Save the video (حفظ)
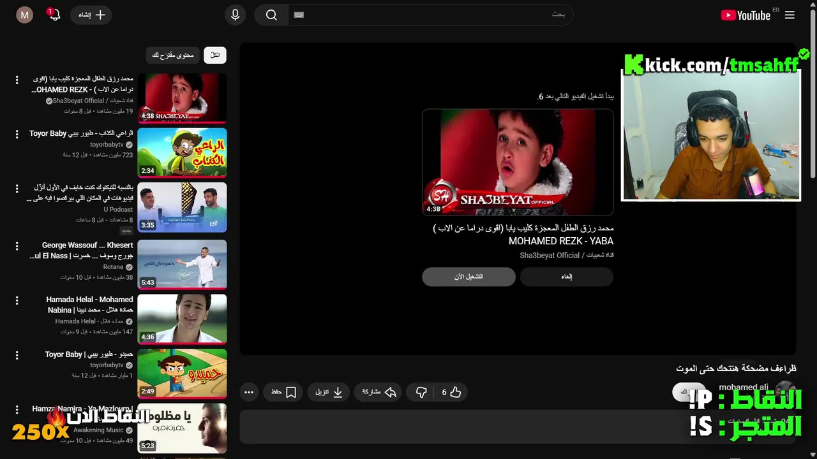The image size is (817, 459). [283, 392]
